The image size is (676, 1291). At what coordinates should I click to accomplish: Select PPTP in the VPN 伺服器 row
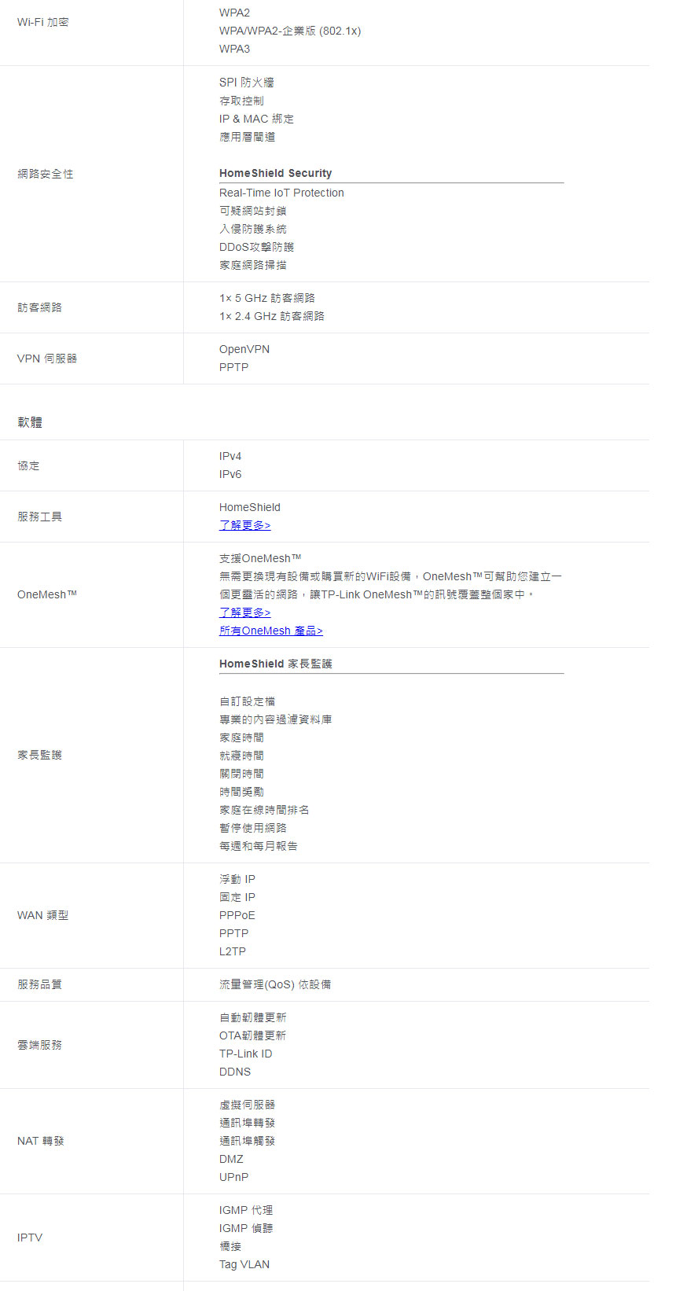(x=233, y=367)
